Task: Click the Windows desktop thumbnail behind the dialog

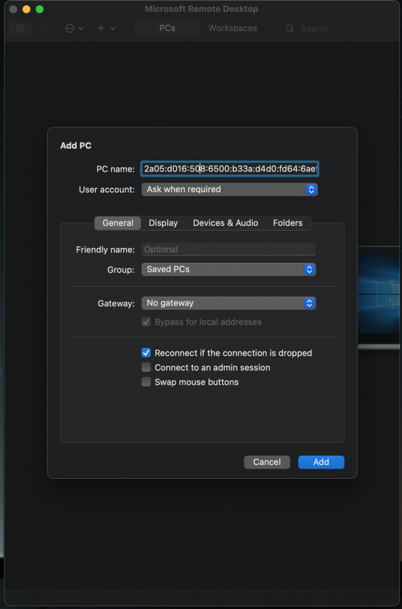Action: (x=379, y=297)
